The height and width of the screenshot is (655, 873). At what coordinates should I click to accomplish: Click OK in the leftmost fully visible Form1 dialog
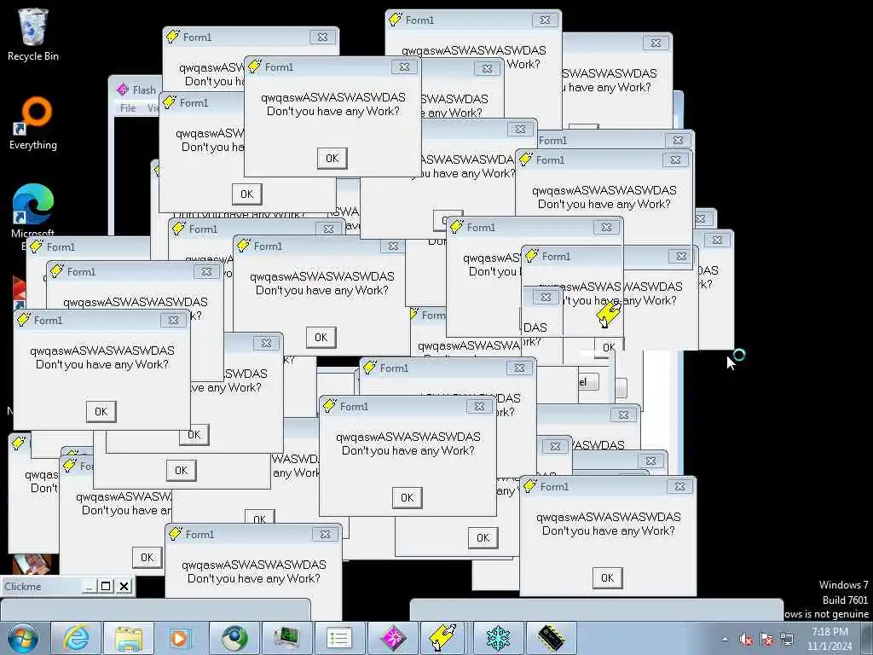coord(101,412)
